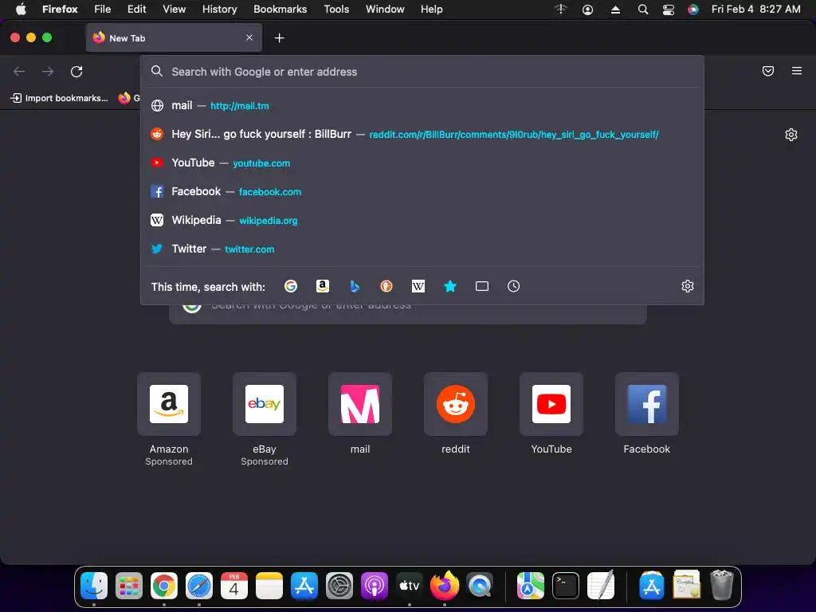Open Spotlight search in menu bar

(643, 10)
